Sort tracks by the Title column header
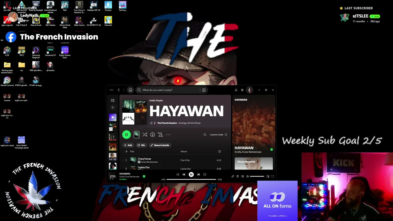The image size is (393, 221). click(x=132, y=151)
